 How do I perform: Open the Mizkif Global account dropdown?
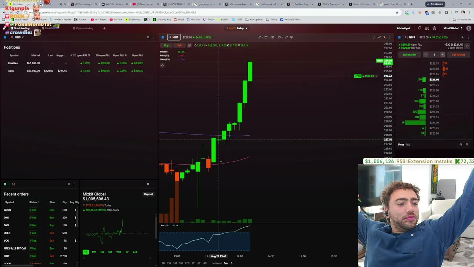[453, 28]
